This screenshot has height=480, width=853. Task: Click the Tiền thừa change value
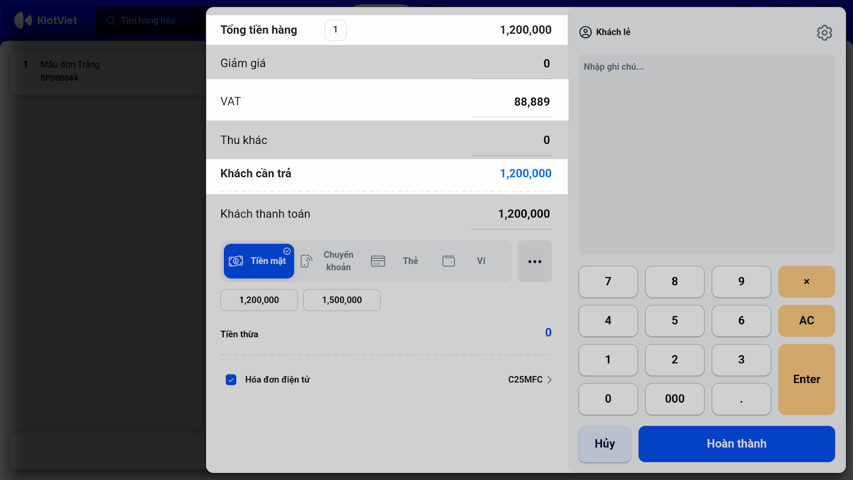(548, 333)
